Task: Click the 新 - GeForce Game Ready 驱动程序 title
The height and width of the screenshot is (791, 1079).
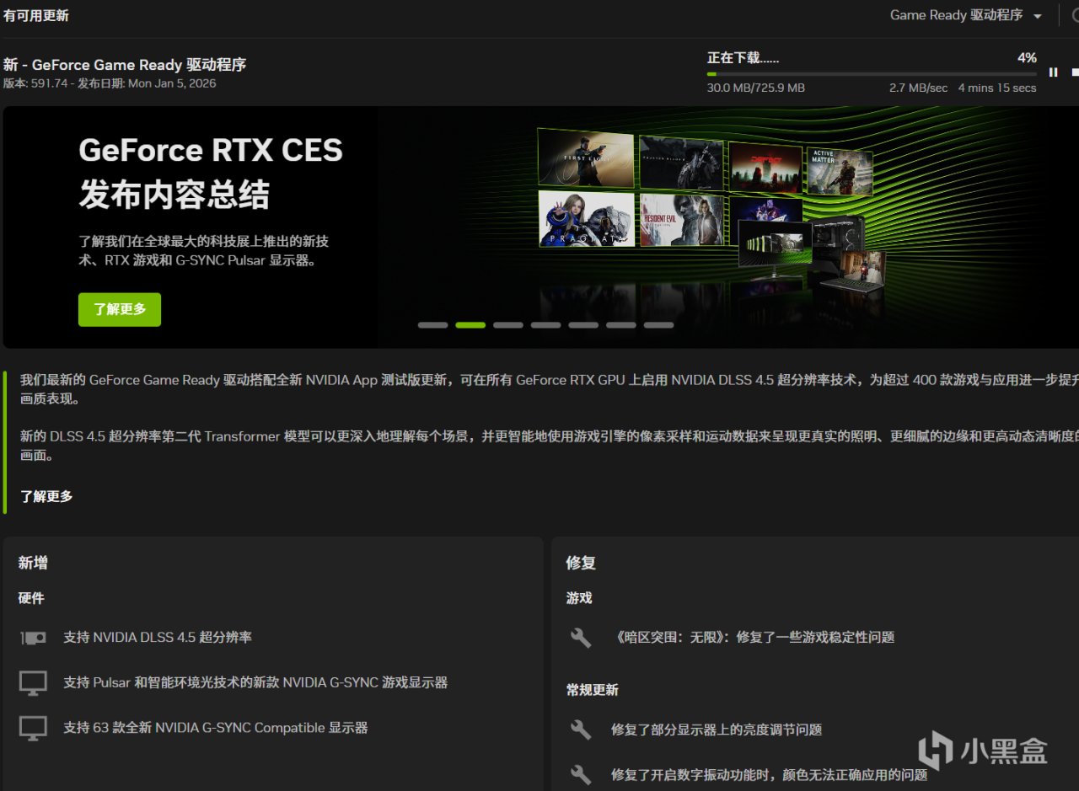Action: (125, 65)
